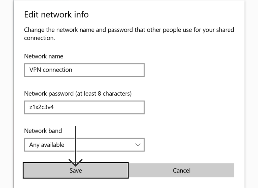Click the dropdown chevron next to Any available

[138, 145]
